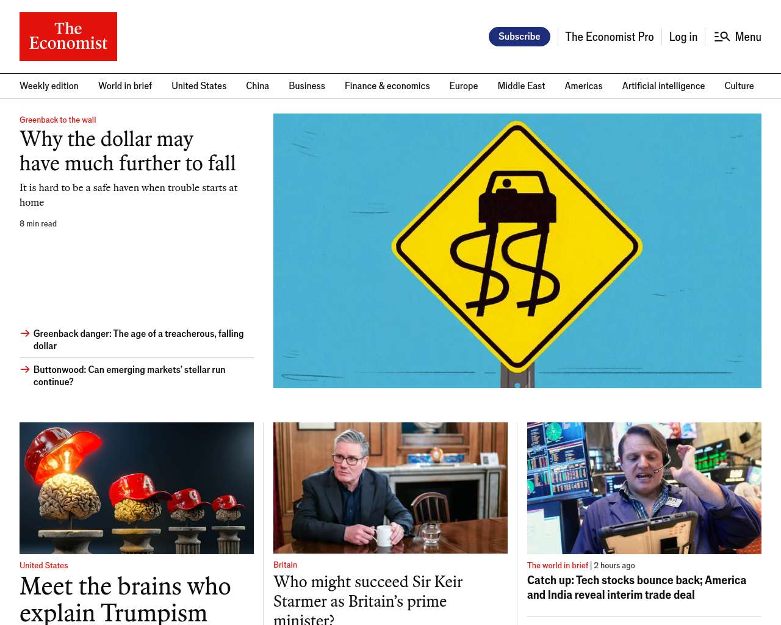Click the Britain category label

285,565
